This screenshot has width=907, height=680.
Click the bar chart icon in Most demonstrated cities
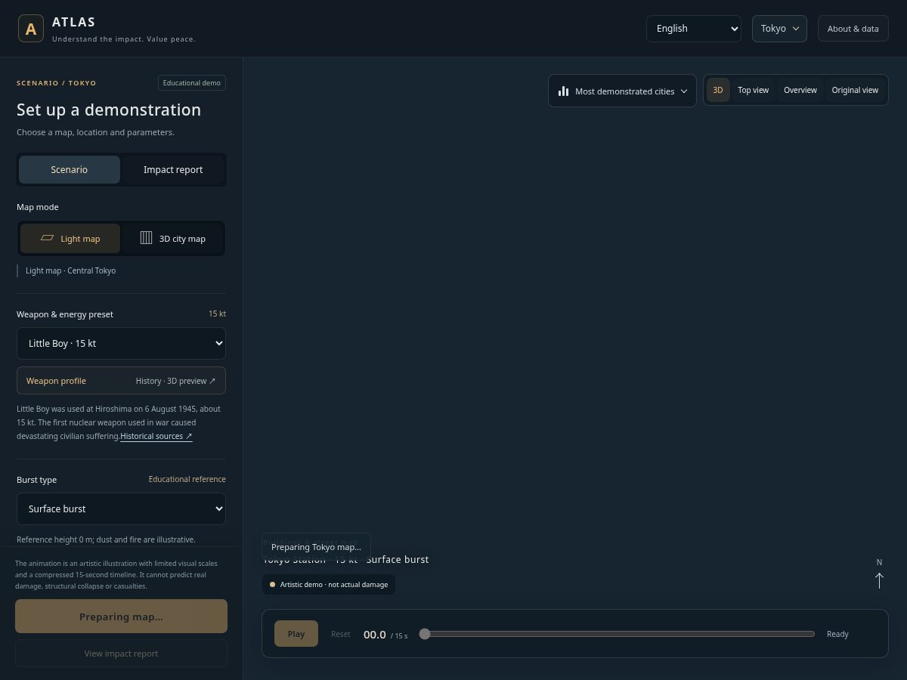[563, 91]
